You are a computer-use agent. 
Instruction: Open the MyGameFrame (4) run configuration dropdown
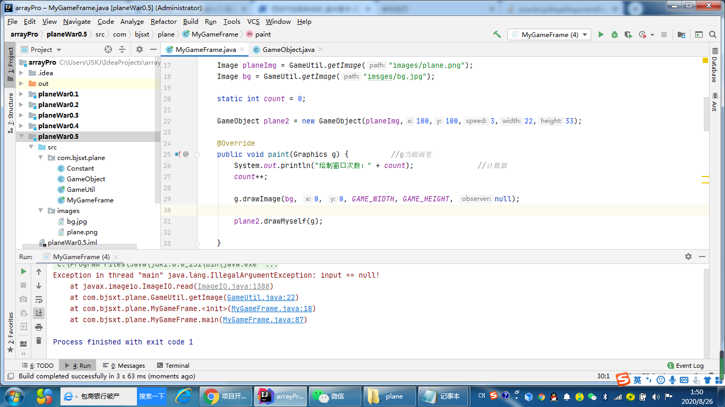[x=549, y=34]
